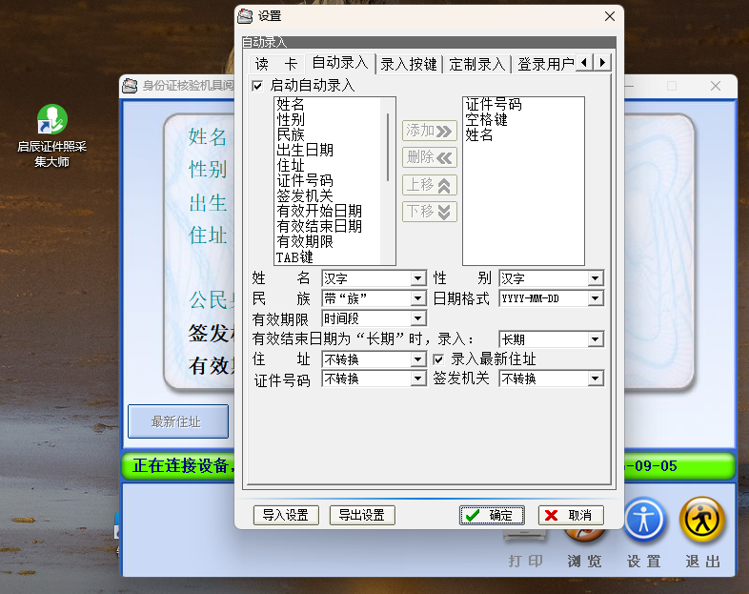The width and height of the screenshot is (749, 594).
Task: Open the 姓名 format dropdown
Action: coord(418,278)
